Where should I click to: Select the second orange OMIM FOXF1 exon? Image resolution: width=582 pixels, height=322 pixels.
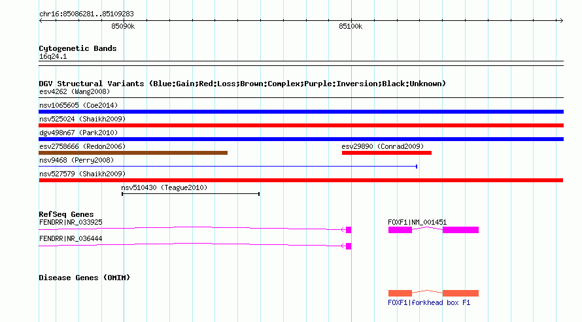coord(460,293)
